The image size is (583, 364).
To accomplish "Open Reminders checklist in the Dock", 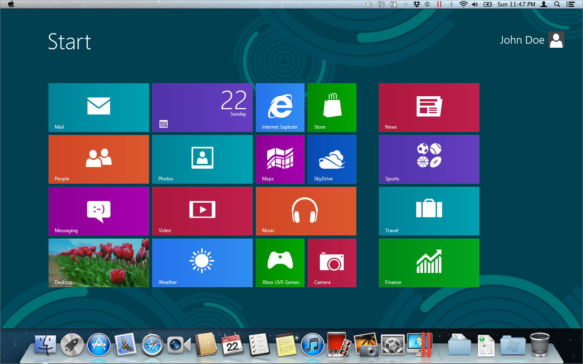I will point(259,345).
